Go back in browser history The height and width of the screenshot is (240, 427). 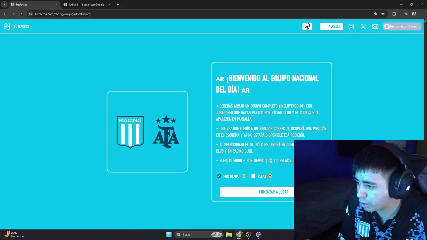pyautogui.click(x=5, y=14)
